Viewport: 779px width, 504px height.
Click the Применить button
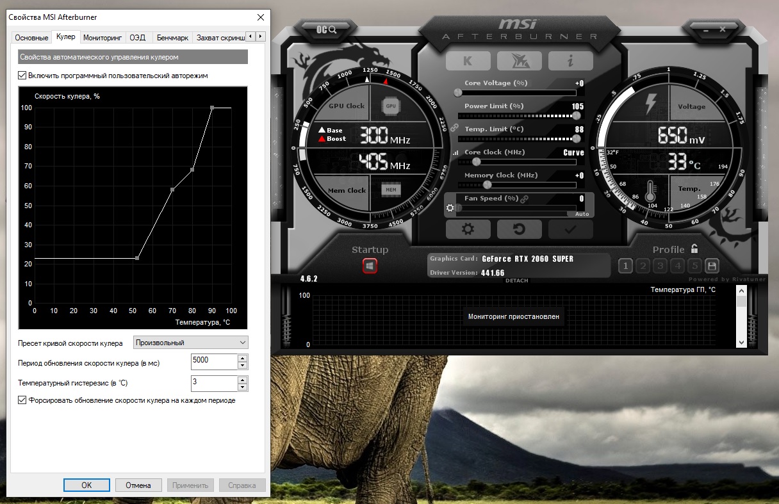[190, 485]
